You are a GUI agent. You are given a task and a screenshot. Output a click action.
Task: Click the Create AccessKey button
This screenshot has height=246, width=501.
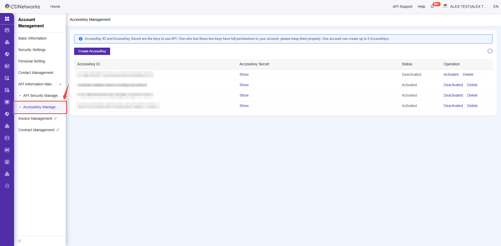92,51
